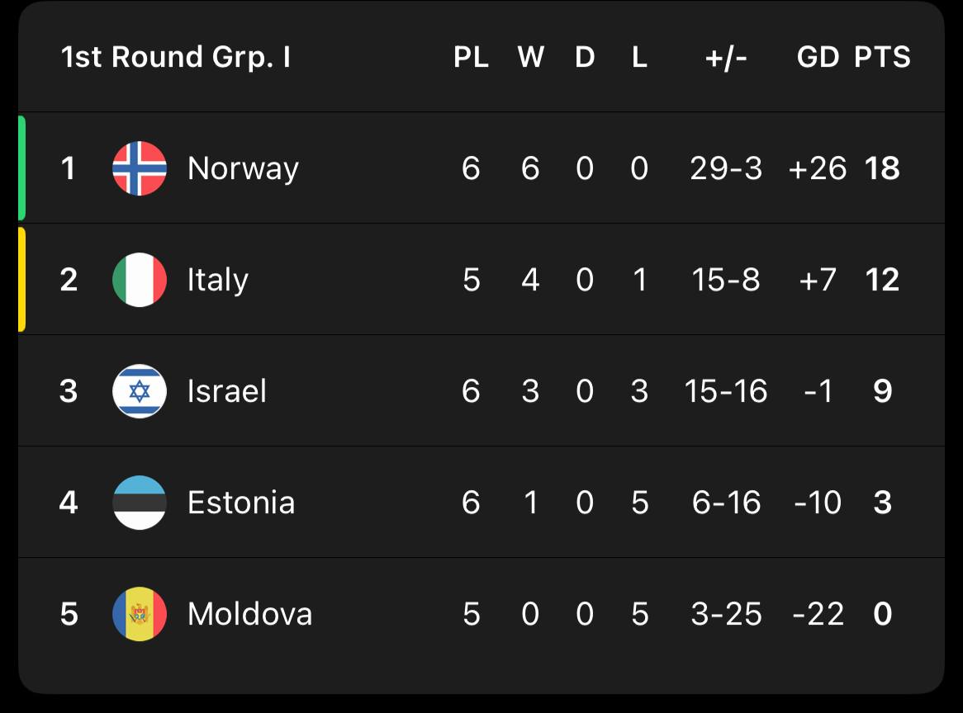Click Italy's 12 points value
Screen dimensions: 963x713
tap(882, 280)
